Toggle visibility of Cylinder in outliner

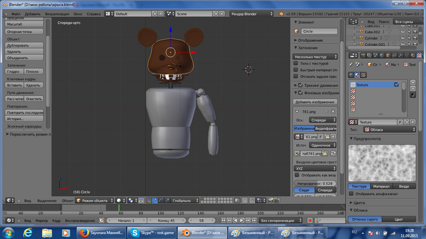click(403, 38)
